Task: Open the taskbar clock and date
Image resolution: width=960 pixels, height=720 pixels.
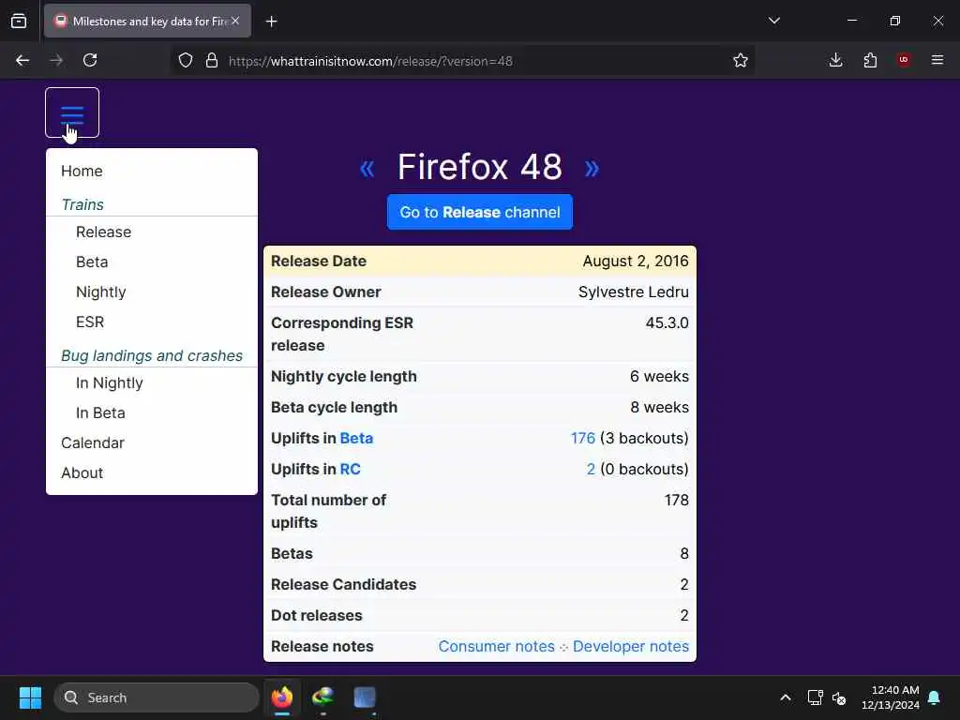Action: 891,697
